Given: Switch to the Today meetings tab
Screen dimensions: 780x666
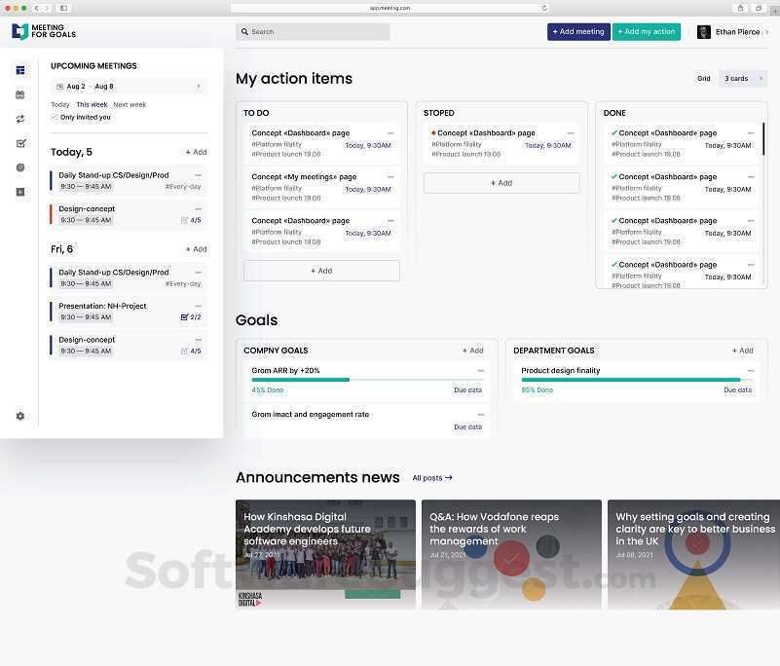Looking at the screenshot, I should coord(60,104).
